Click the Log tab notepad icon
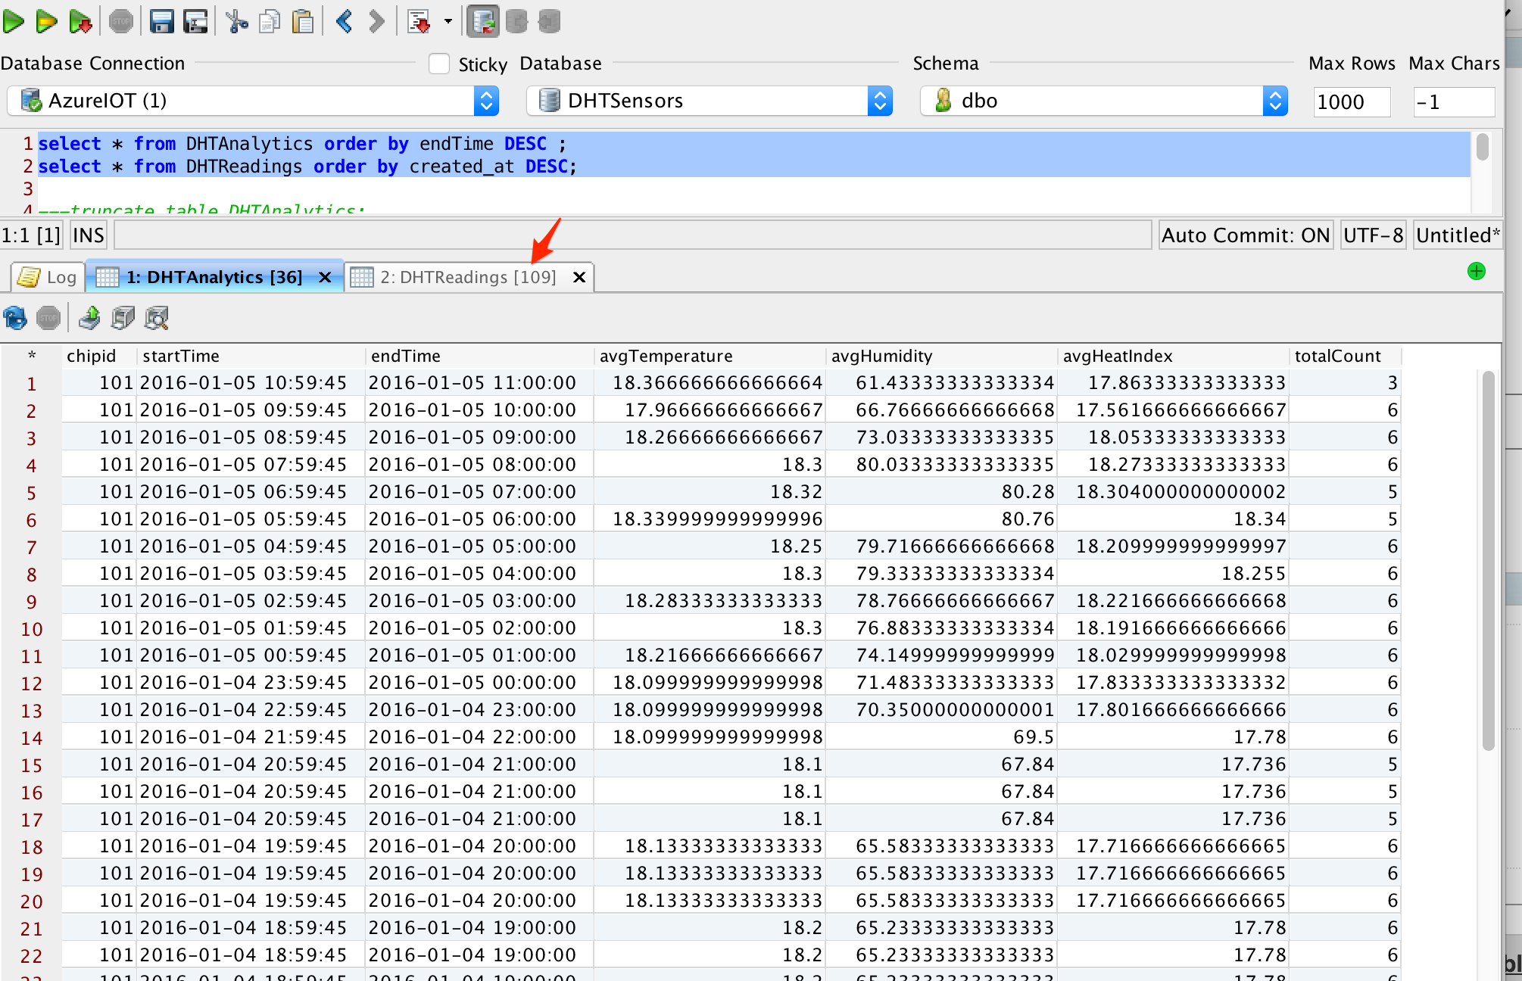1522x981 pixels. click(29, 277)
